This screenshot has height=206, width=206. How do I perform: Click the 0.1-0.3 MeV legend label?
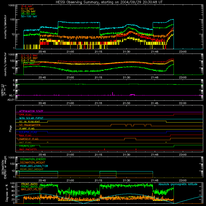[29, 55]
